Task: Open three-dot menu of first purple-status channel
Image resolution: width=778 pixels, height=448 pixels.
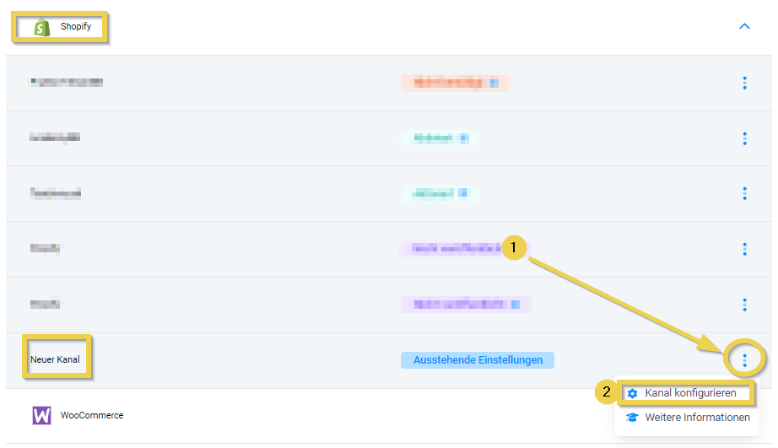Action: point(744,249)
